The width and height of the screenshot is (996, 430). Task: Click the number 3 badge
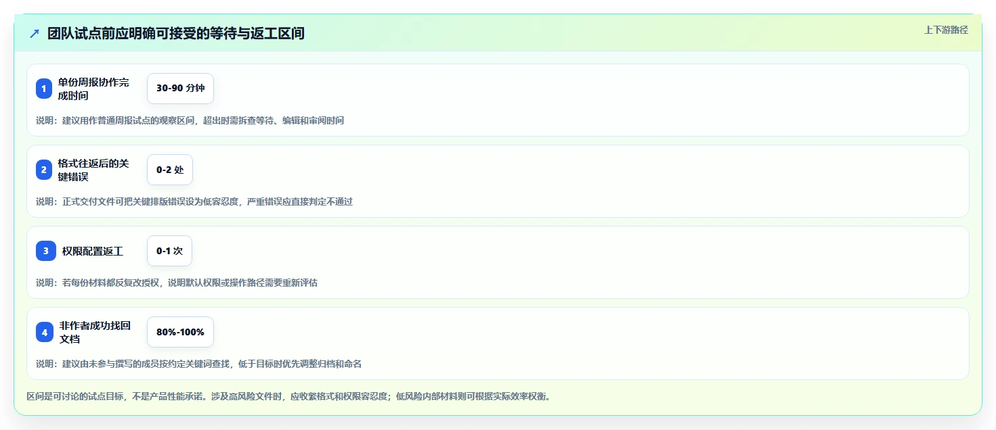(46, 251)
